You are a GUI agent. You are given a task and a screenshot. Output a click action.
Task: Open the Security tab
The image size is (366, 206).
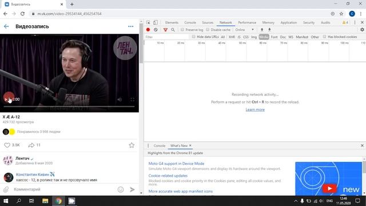(x=309, y=22)
